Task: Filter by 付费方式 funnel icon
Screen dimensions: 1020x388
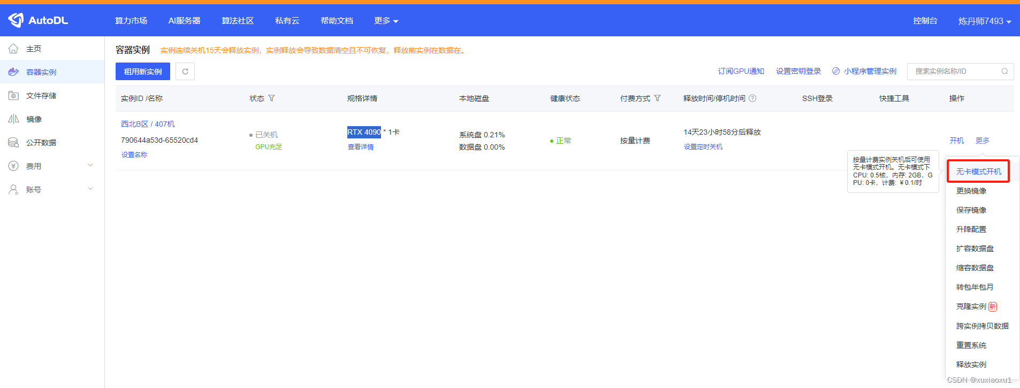Action: 658,98
